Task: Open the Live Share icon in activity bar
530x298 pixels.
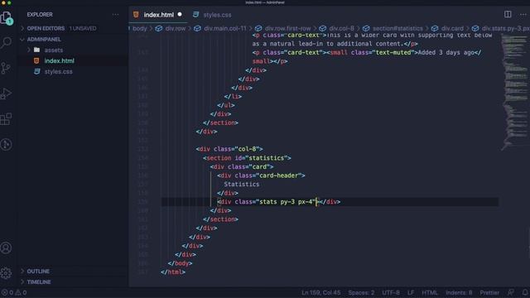Action: click(6, 144)
